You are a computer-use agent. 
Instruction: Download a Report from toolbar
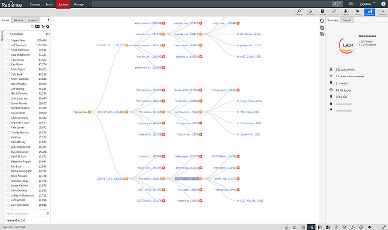point(346,12)
